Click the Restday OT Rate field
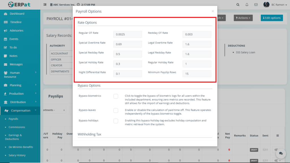Image resolution: width=290 pixels, height=163 pixels. [x=197, y=34]
